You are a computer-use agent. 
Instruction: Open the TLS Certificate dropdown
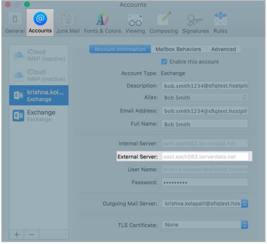pyautogui.click(x=205, y=225)
